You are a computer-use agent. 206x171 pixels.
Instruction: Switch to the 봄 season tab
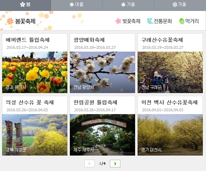pyautogui.click(x=25, y=5)
